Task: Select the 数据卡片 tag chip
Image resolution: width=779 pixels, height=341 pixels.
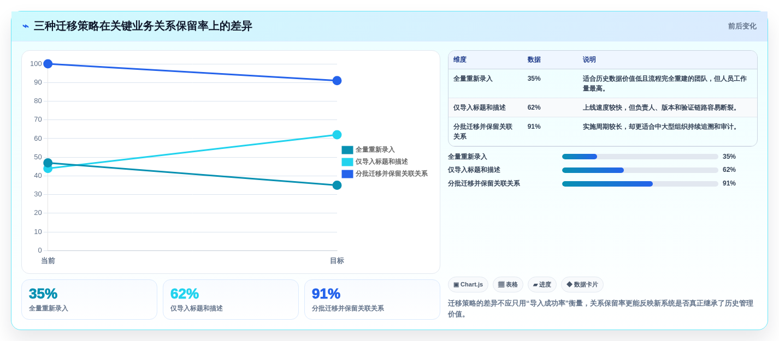Action: click(582, 285)
